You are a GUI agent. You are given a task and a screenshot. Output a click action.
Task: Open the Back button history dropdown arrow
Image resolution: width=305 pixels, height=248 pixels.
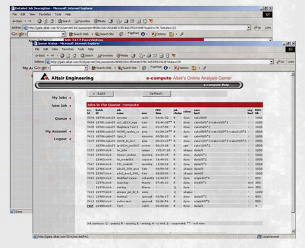click(x=48, y=56)
